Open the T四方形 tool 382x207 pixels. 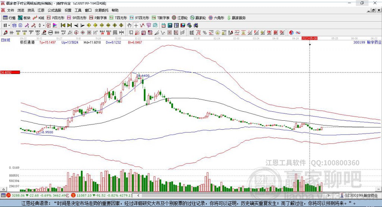click(118, 18)
